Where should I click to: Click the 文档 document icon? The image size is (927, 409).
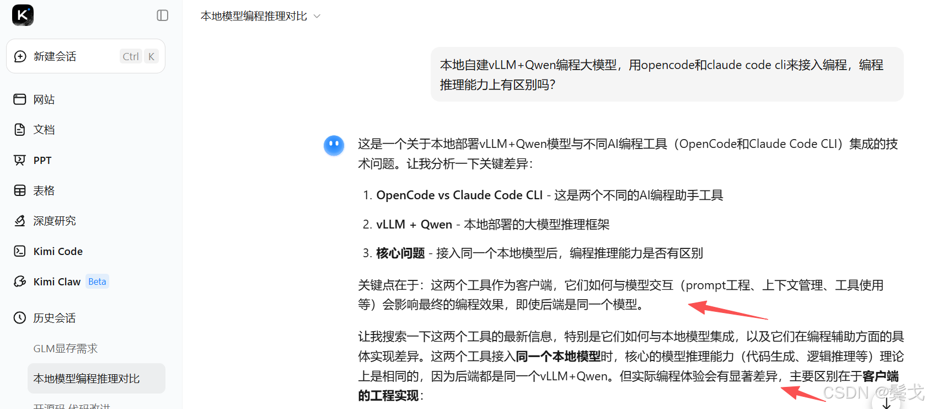20,130
